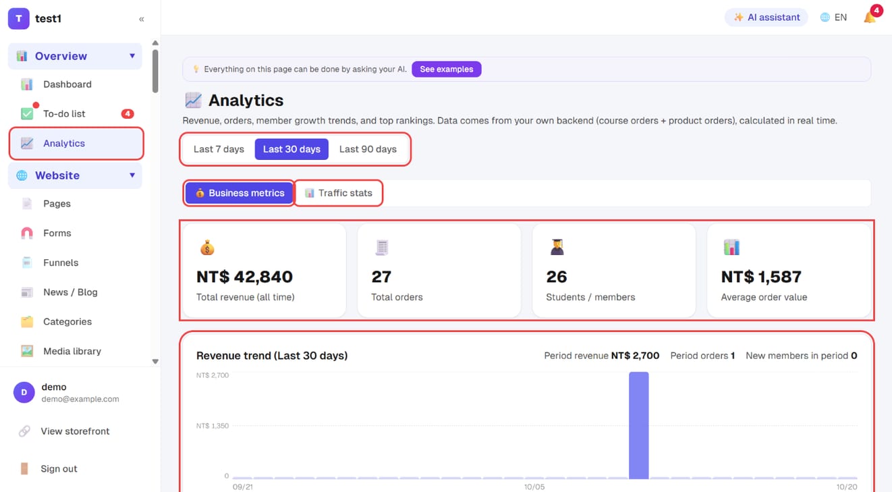Open the AI assistant button
Image resolution: width=892 pixels, height=492 pixels.
(766, 18)
